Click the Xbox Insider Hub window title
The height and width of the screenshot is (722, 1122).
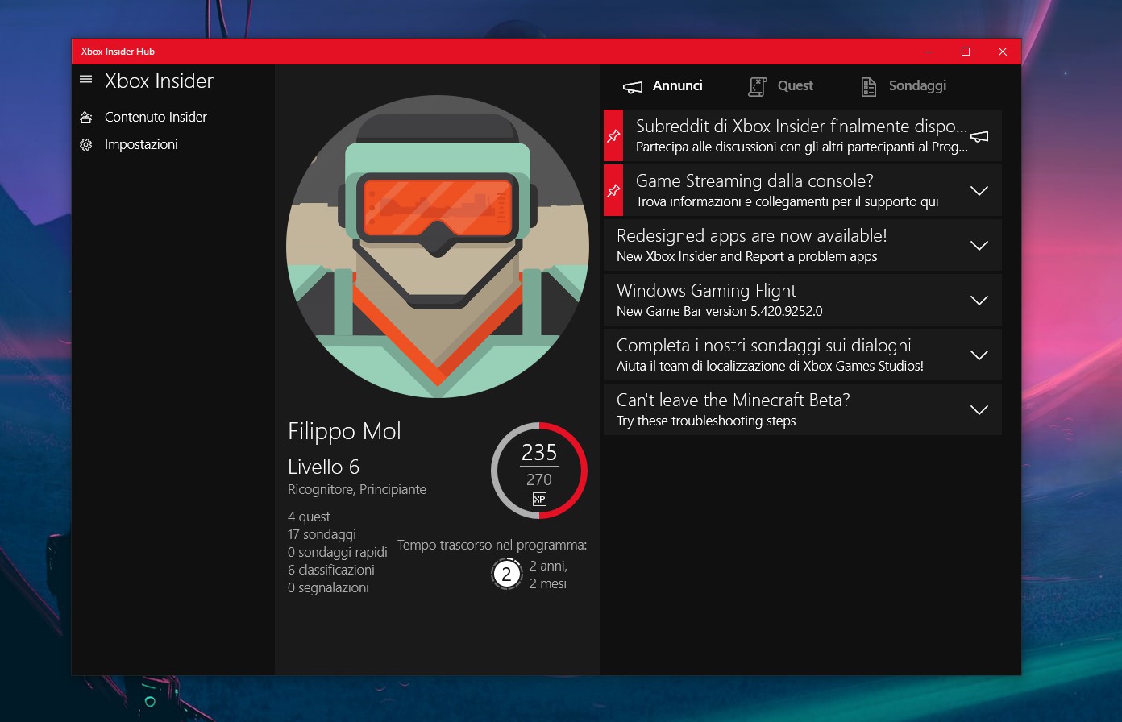118,52
